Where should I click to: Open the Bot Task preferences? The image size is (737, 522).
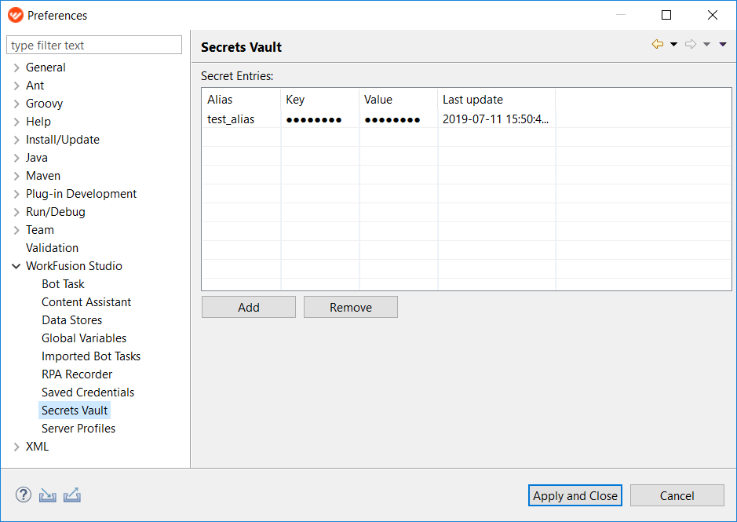[x=63, y=284]
